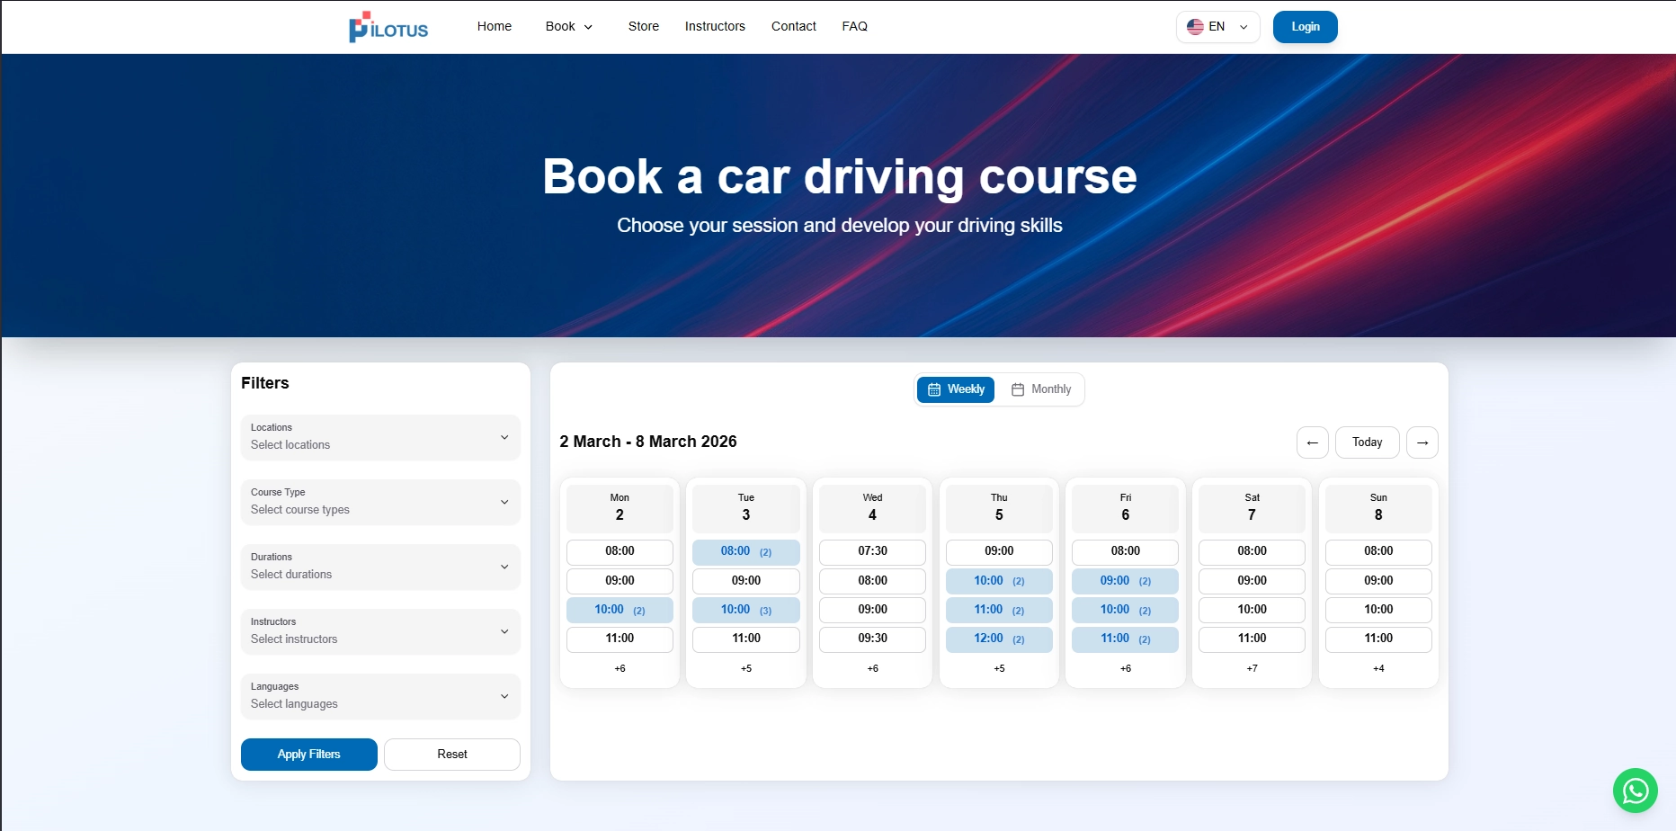Viewport: 1676px width, 831px height.
Task: Switch to Weekly calendar view
Action: point(956,389)
